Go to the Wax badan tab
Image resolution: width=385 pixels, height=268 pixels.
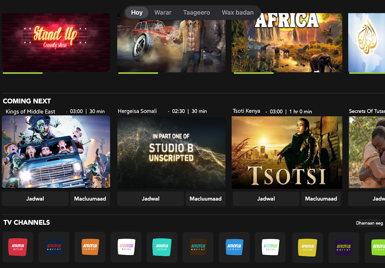[x=238, y=12]
